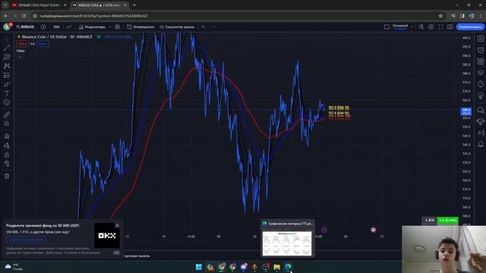The image size is (486, 273).
Task: Open the Unnamed layout dropdown
Action: [x=402, y=27]
